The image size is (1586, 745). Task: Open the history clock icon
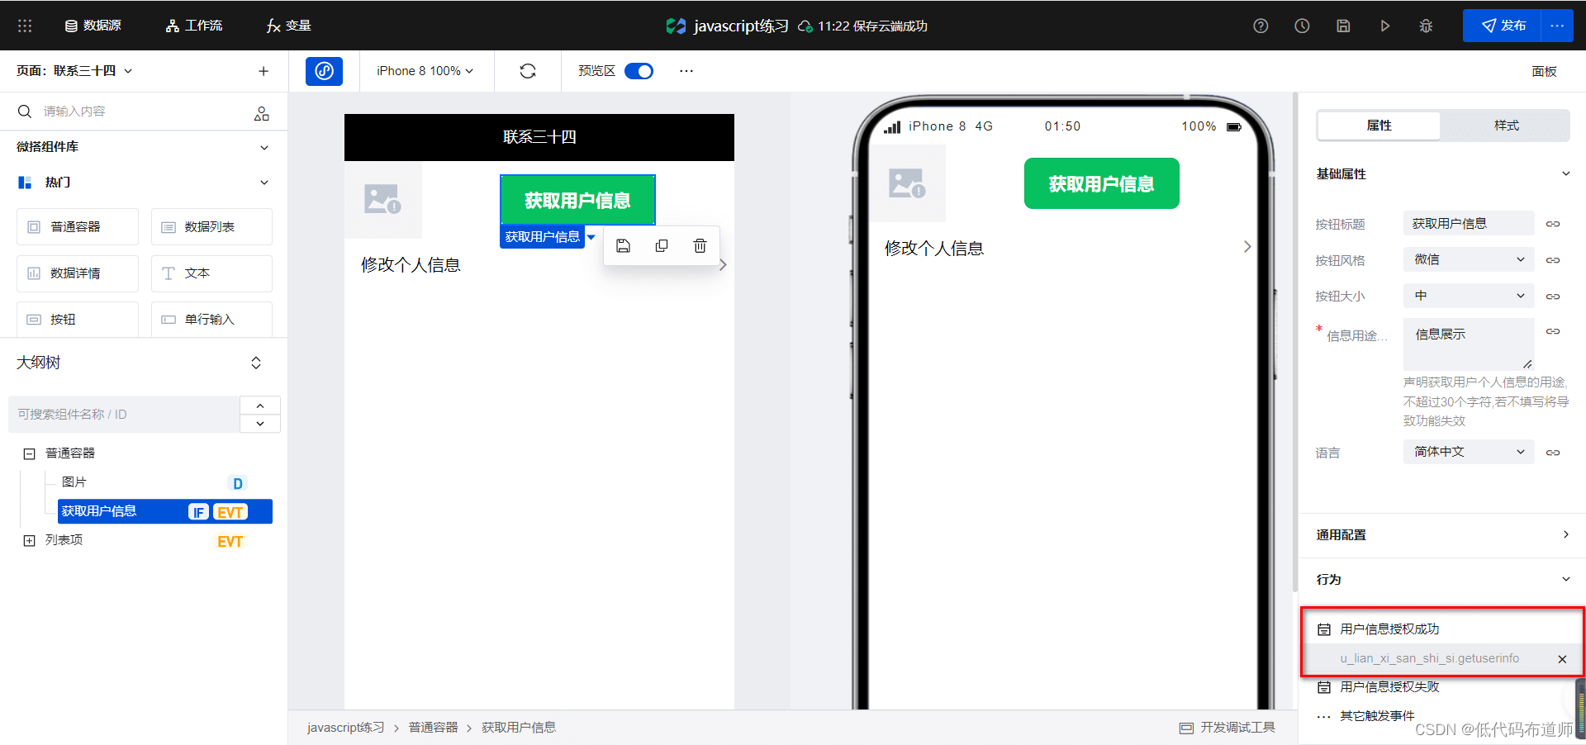(x=1302, y=26)
